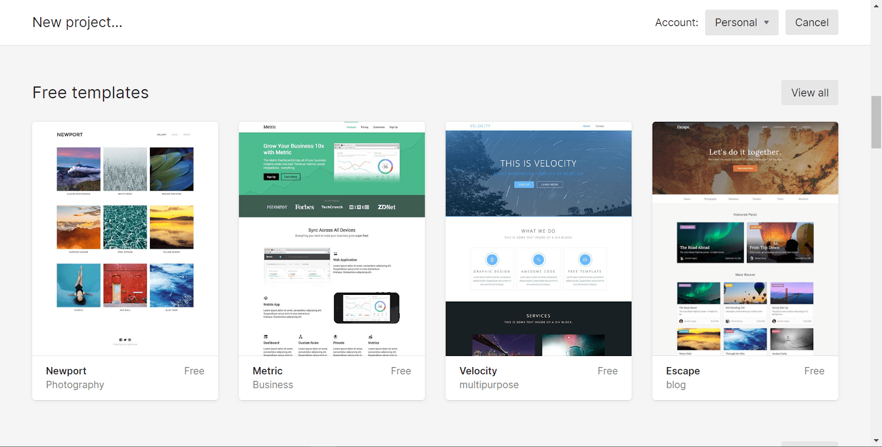This screenshot has width=882, height=447.
Task: Click the Free price on Metric card
Action: point(401,371)
